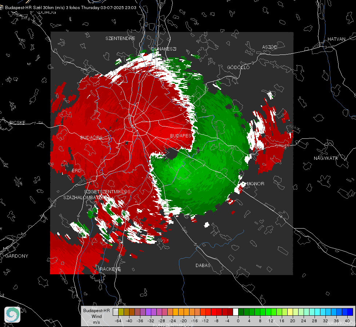Click the MONOR city label

coord(256,184)
